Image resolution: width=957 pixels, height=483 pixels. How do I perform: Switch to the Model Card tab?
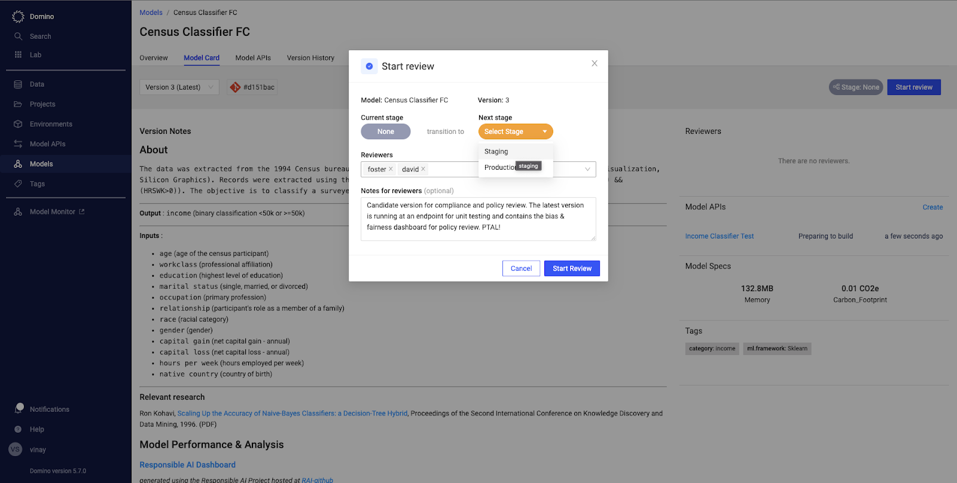(x=202, y=58)
